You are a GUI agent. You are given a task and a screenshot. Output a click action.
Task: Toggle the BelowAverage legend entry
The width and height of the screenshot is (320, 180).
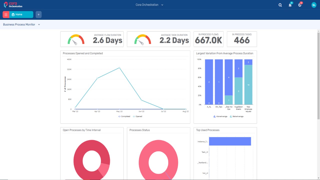point(237,116)
